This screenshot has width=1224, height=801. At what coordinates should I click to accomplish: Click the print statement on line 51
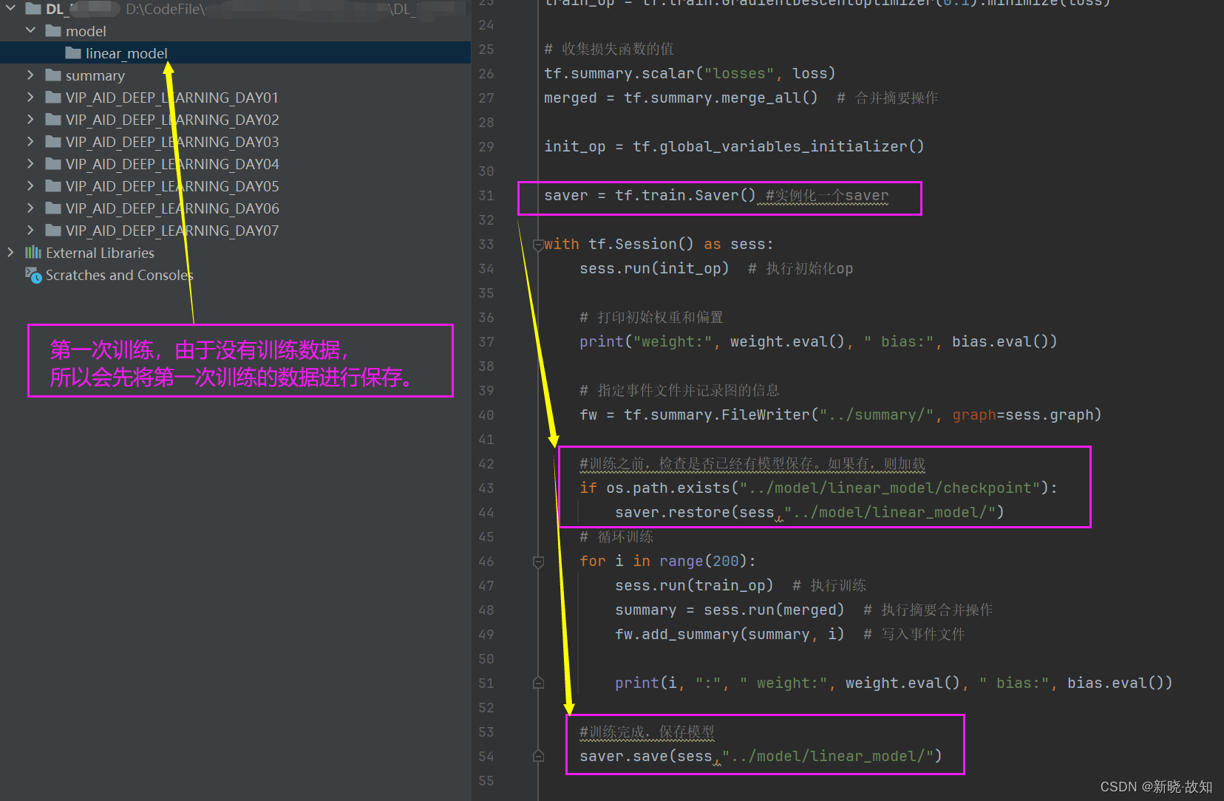(x=894, y=683)
